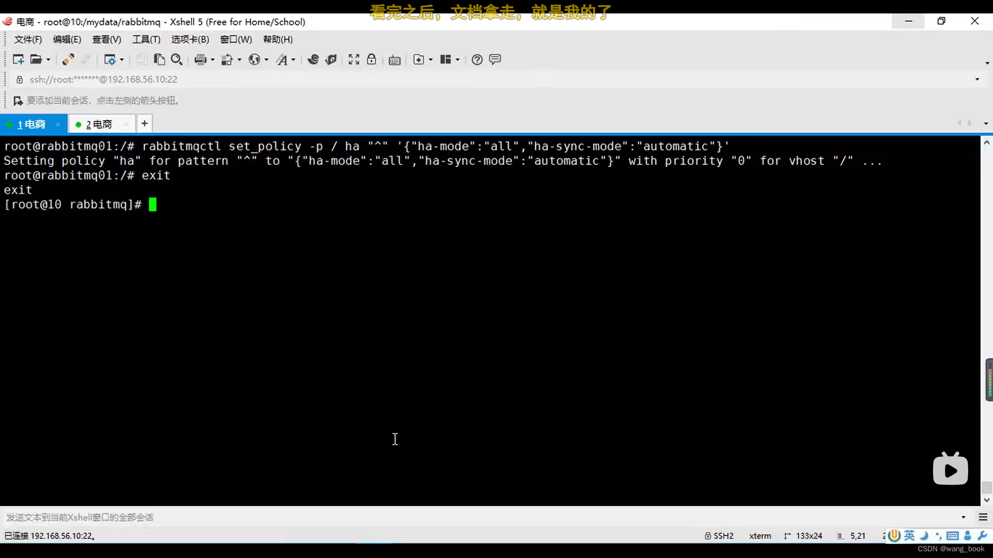This screenshot has width=993, height=558.
Task: Open the 编辑(E) menu
Action: pos(67,39)
